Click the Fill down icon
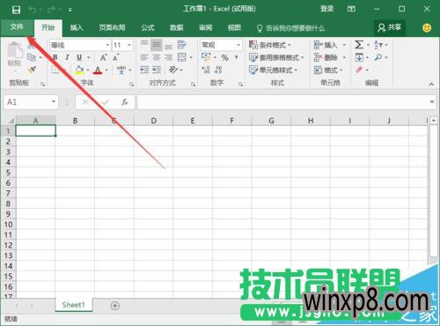 tap(359, 57)
